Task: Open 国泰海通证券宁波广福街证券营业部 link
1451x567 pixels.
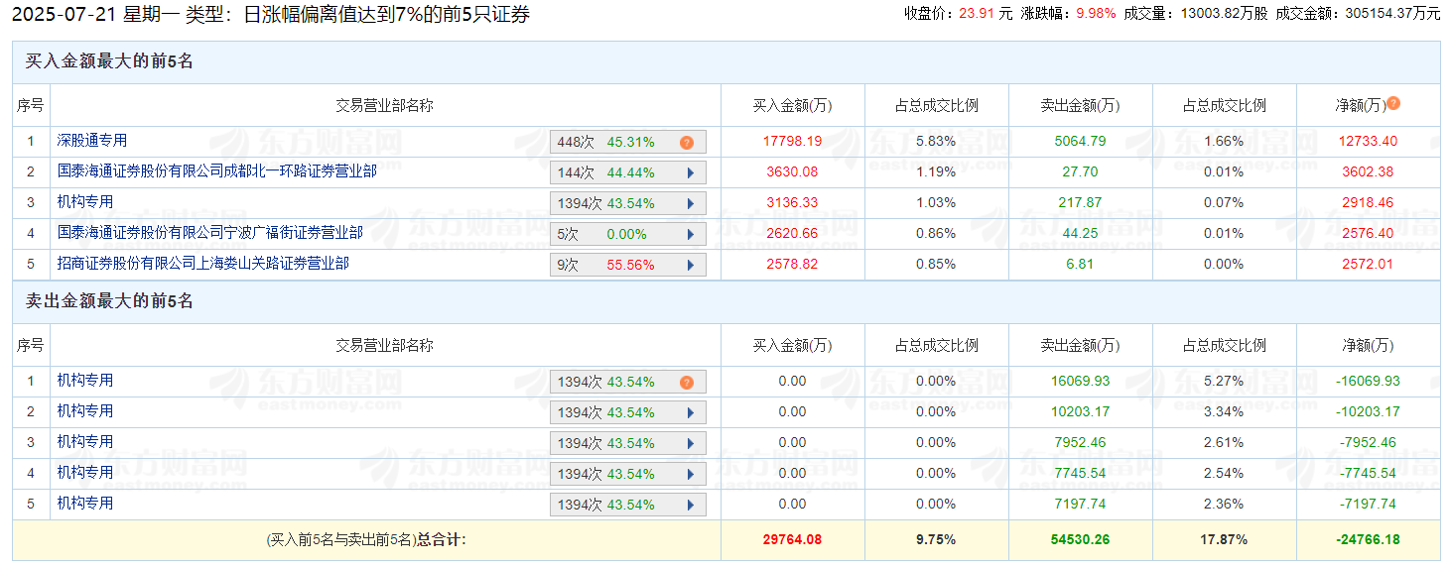Action: (x=209, y=233)
